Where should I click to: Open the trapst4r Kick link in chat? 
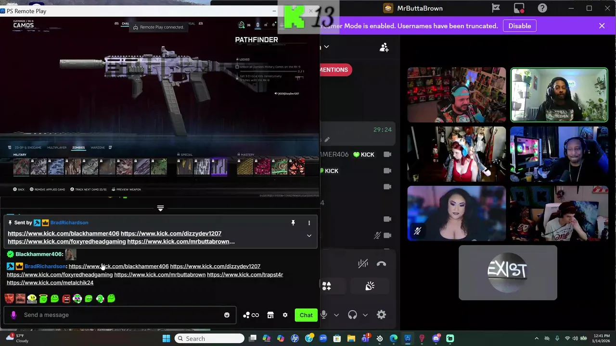coord(245,274)
